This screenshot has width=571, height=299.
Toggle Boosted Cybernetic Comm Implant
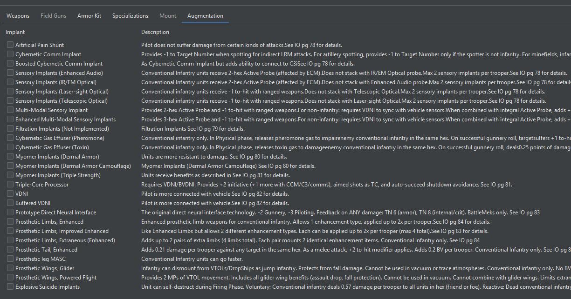point(10,64)
